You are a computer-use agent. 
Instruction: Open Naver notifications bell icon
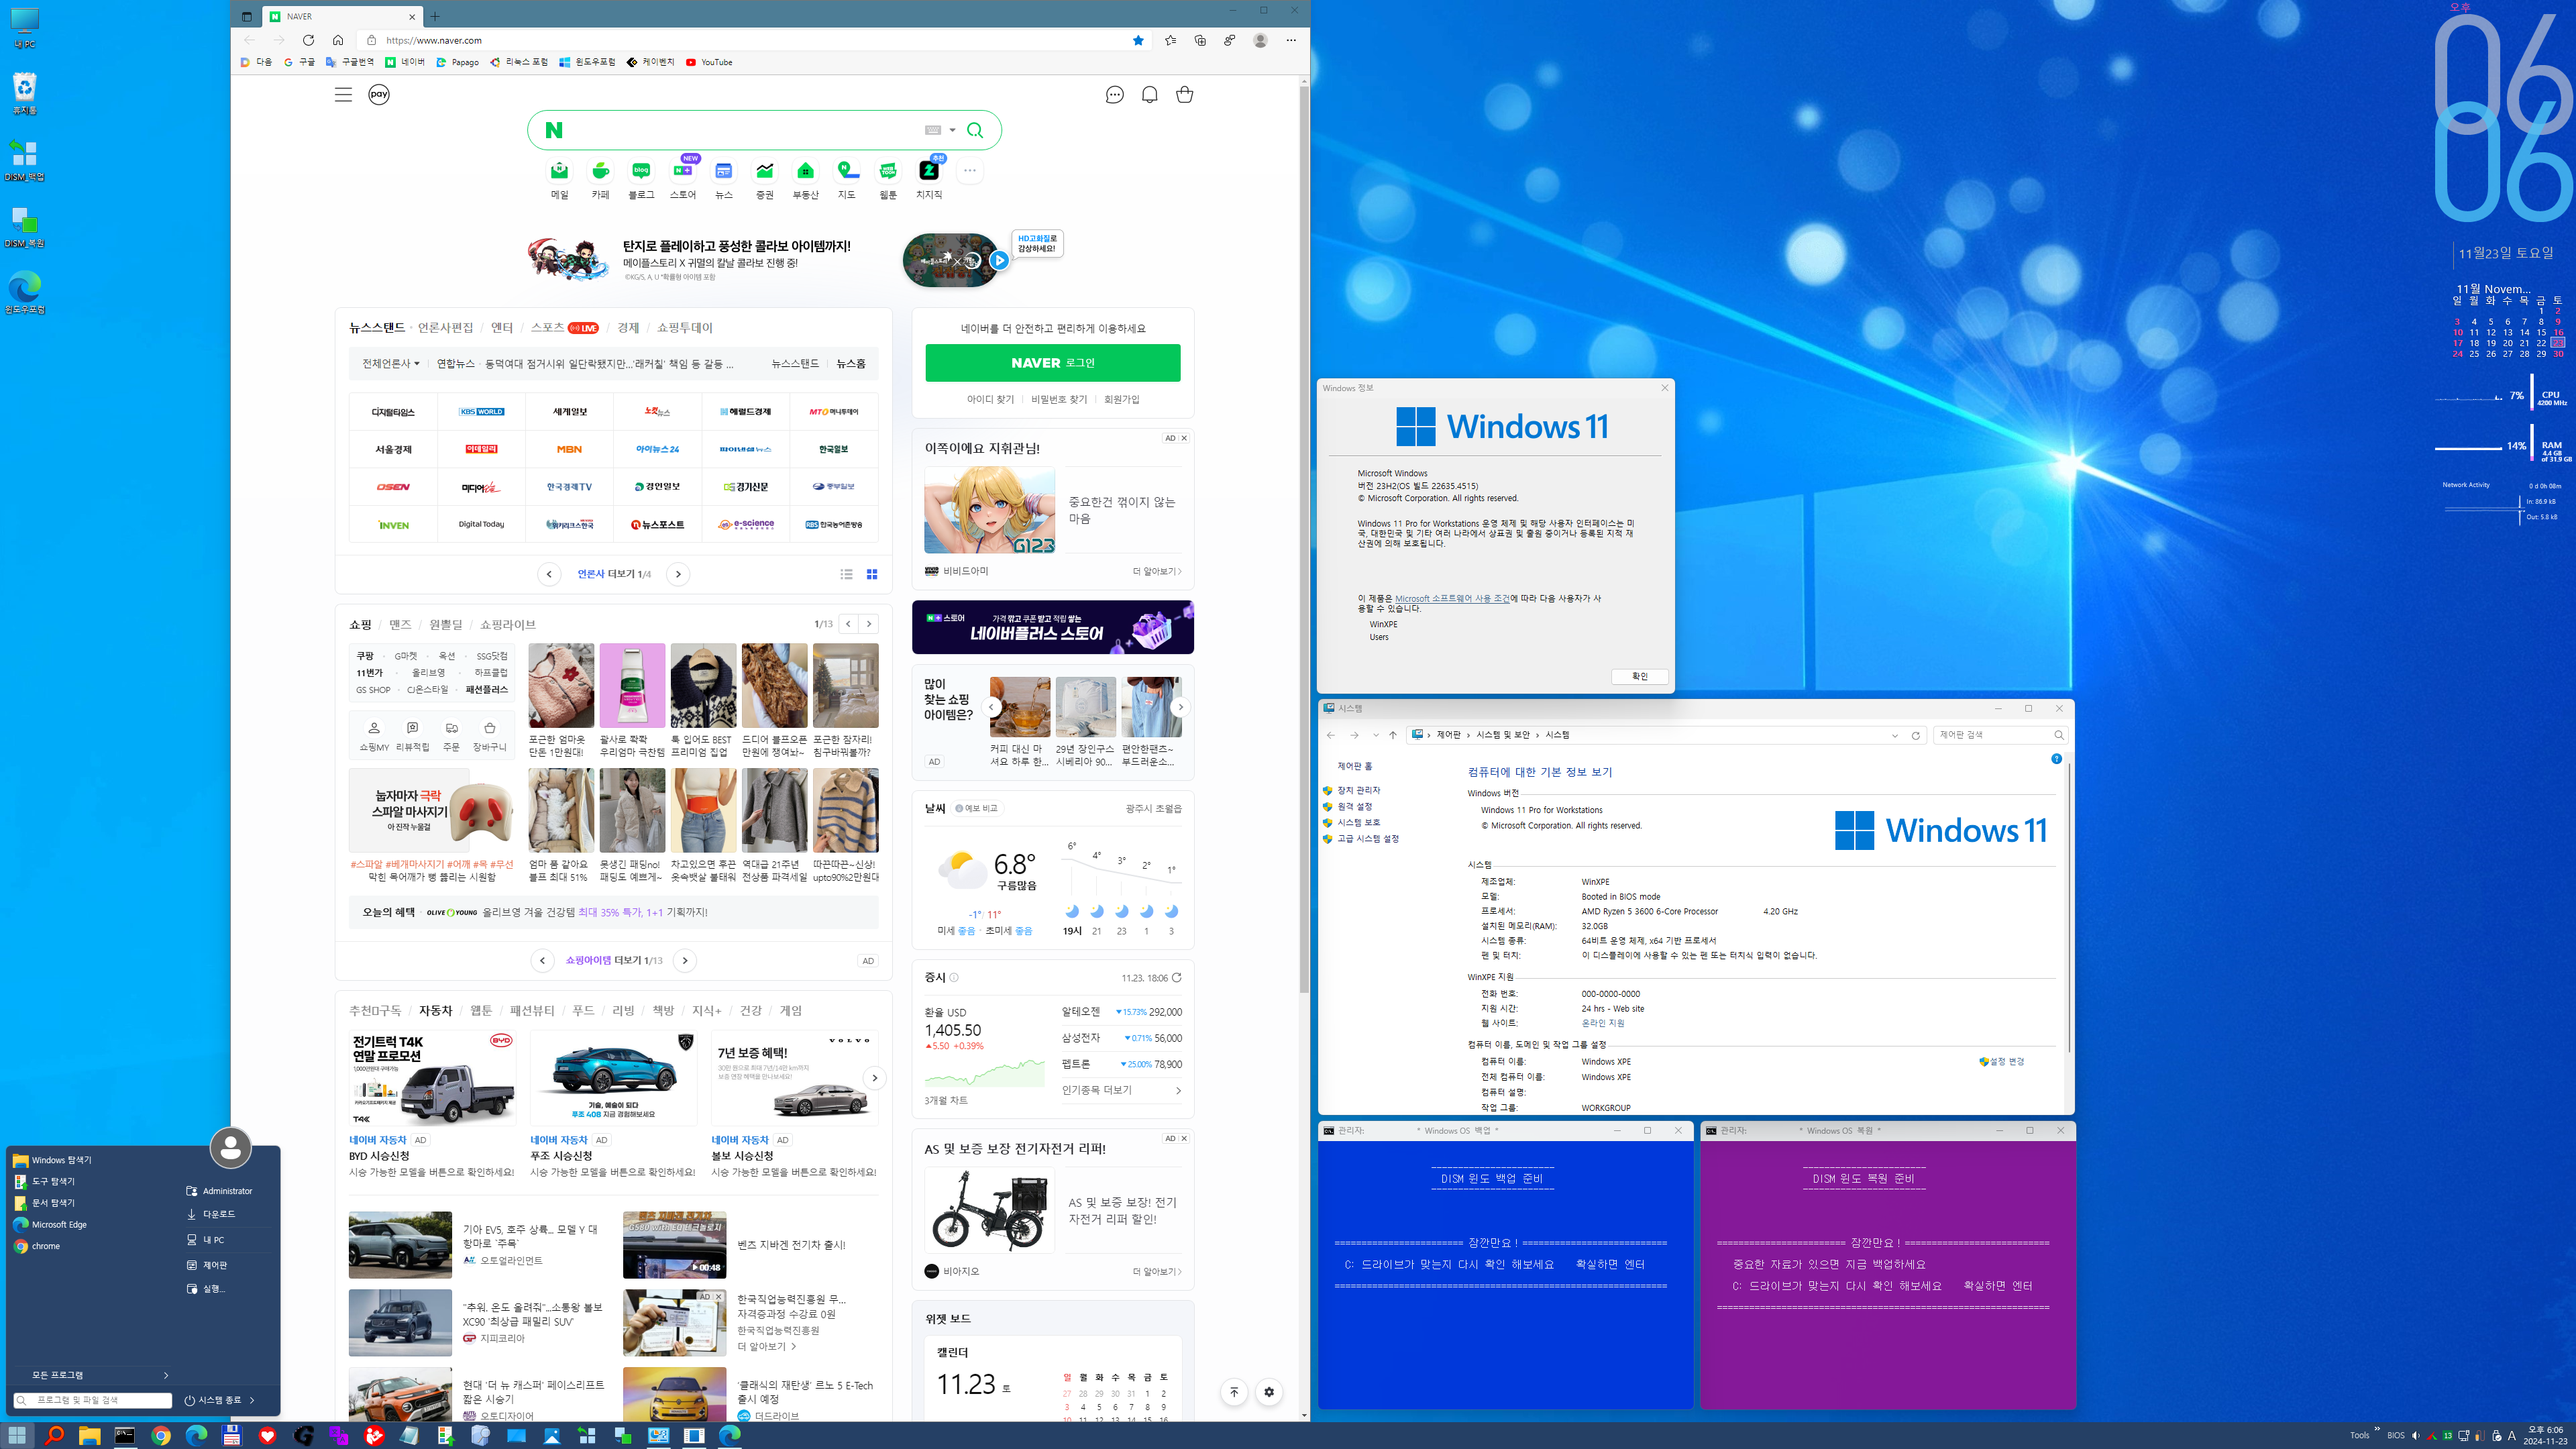(x=1150, y=95)
